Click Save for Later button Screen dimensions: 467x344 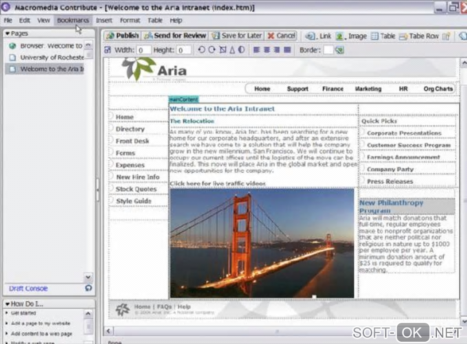click(237, 36)
